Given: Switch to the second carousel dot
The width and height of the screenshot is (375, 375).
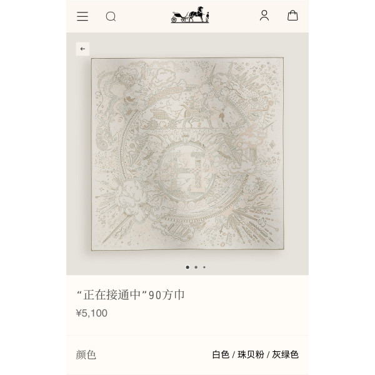Looking at the screenshot, I should pos(196,267).
